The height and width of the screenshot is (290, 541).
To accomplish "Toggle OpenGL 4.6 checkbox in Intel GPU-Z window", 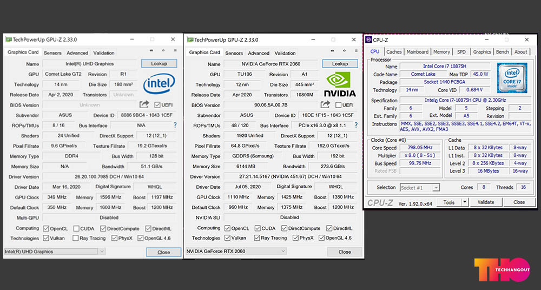I will pyautogui.click(x=141, y=238).
